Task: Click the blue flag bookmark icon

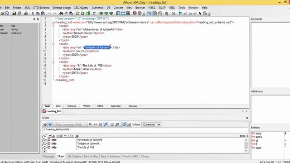Action: pos(180,13)
